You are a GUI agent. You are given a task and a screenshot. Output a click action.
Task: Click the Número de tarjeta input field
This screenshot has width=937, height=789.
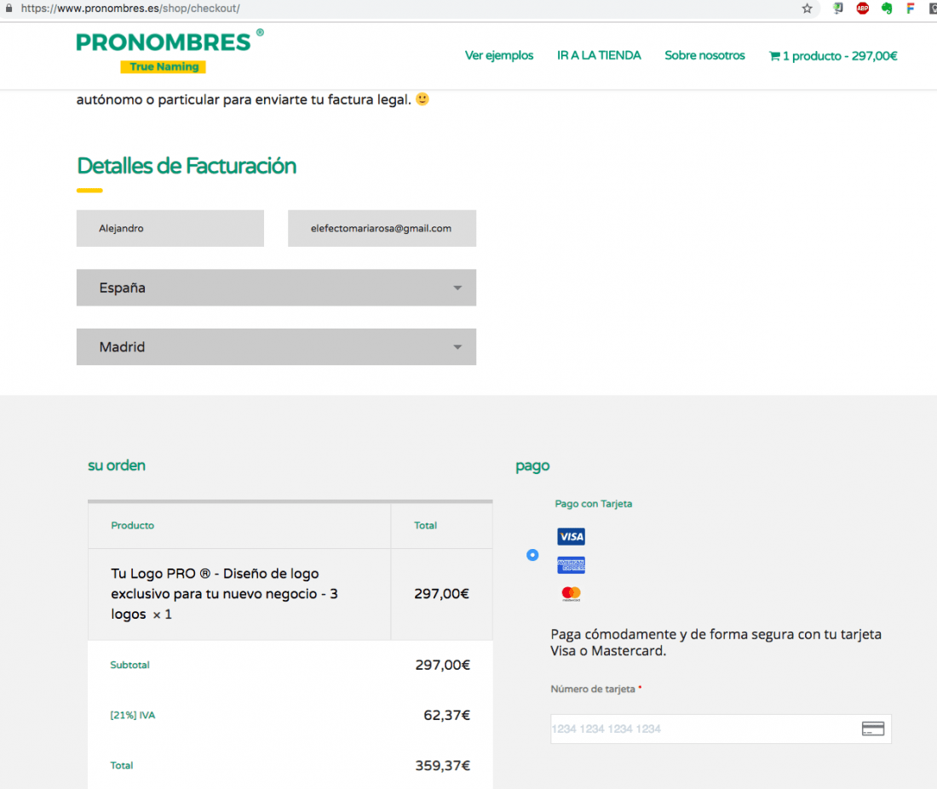tap(721, 729)
